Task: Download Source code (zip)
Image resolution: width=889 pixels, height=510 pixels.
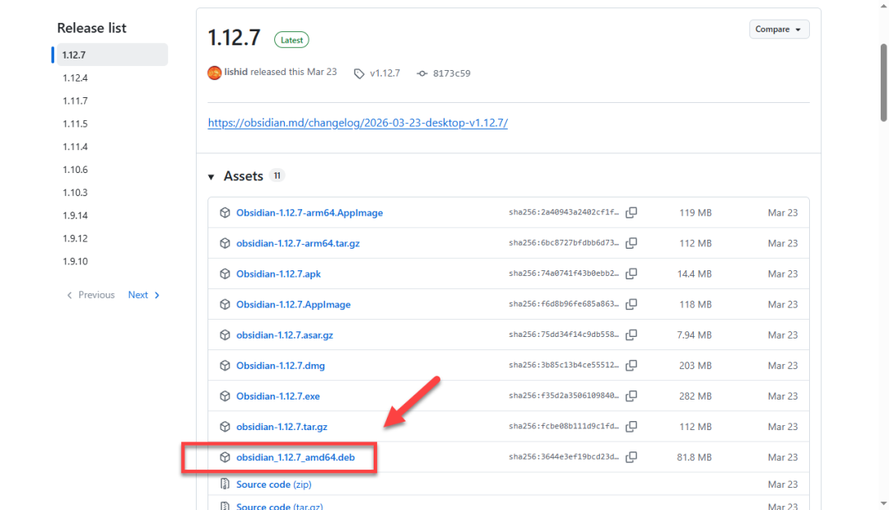Action: 274,484
